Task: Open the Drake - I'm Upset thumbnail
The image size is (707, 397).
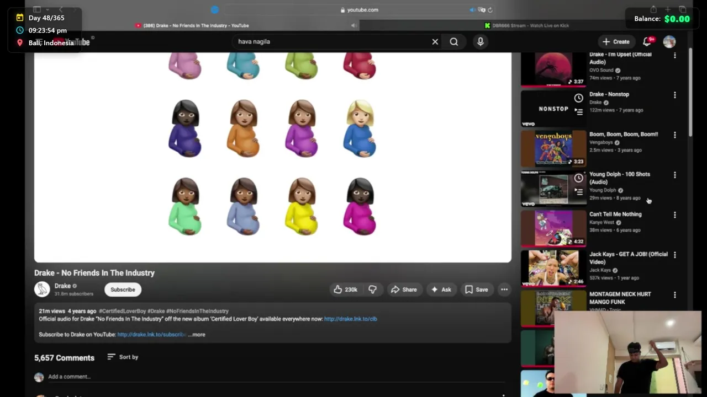Action: point(553,68)
